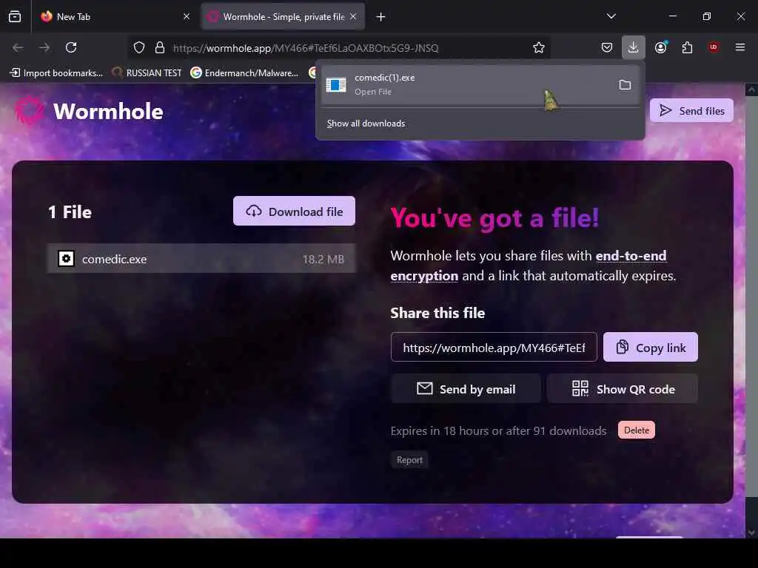Viewport: 758px width, 568px height.
Task: Click the Download file button
Action: 294,211
